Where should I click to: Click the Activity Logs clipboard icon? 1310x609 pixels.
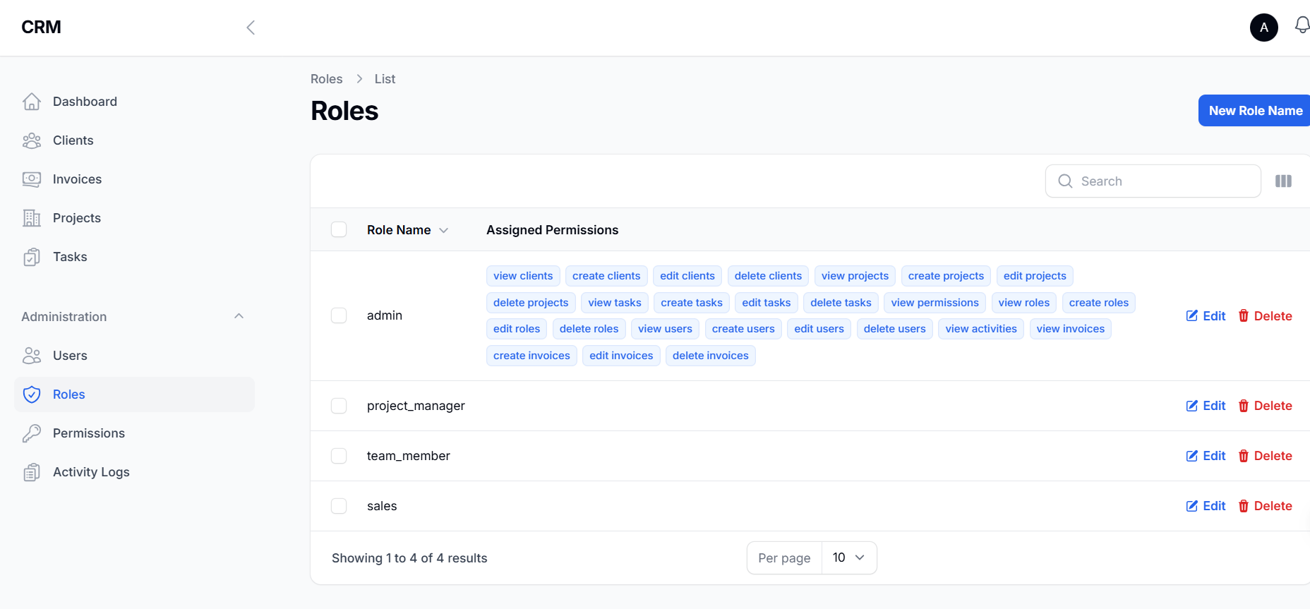pyautogui.click(x=32, y=472)
